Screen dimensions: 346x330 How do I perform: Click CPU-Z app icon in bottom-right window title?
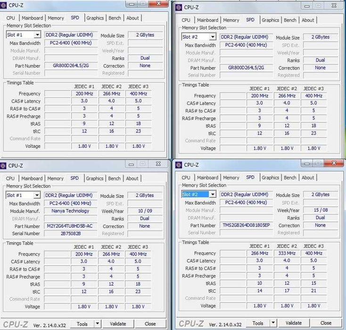[179, 165]
